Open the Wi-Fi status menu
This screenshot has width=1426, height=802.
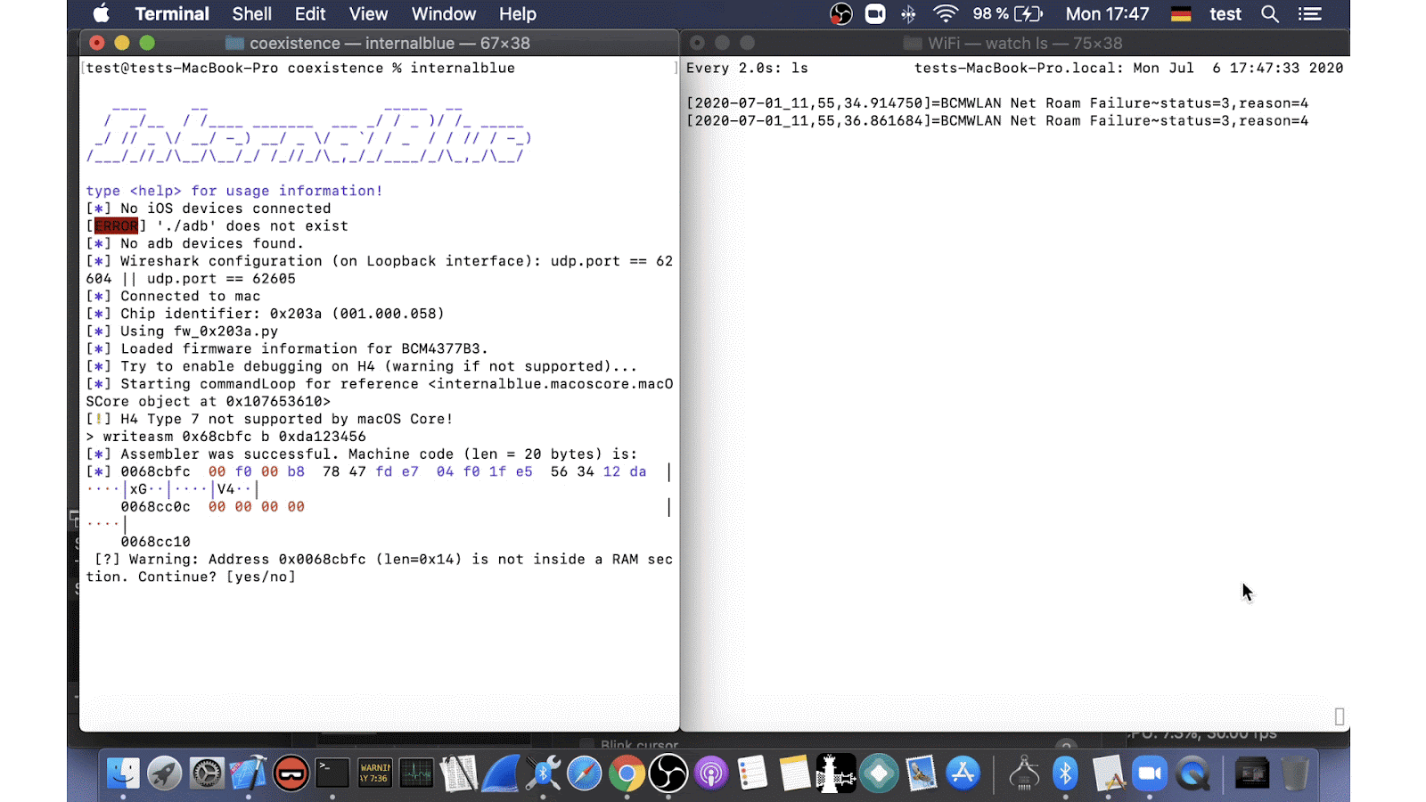[945, 14]
